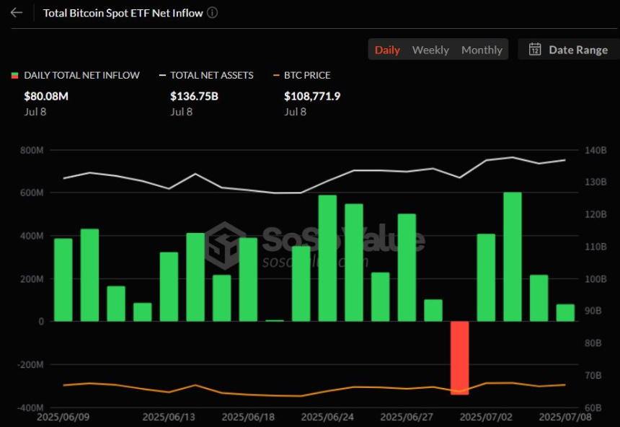The height and width of the screenshot is (427, 620).
Task: Select the Monthly view
Action: [482, 50]
